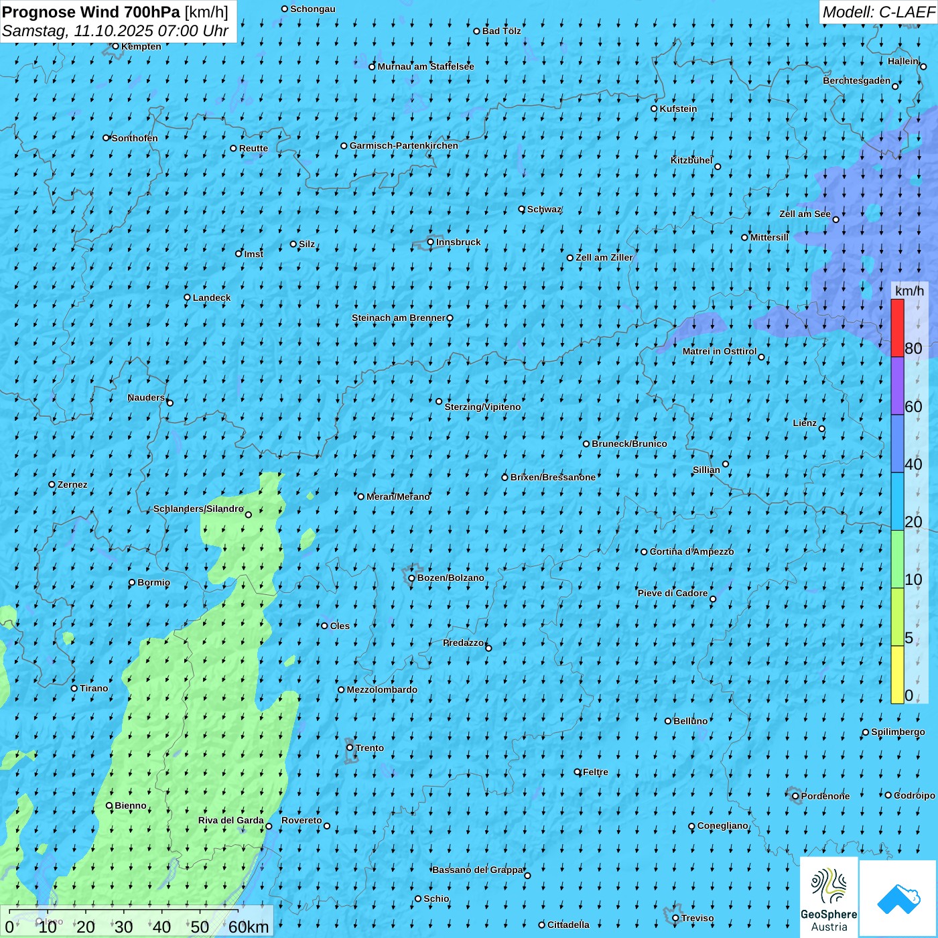Screen dimensions: 938x938
Task: Select the purple 60–80 legend swatch
Action: pos(897,386)
